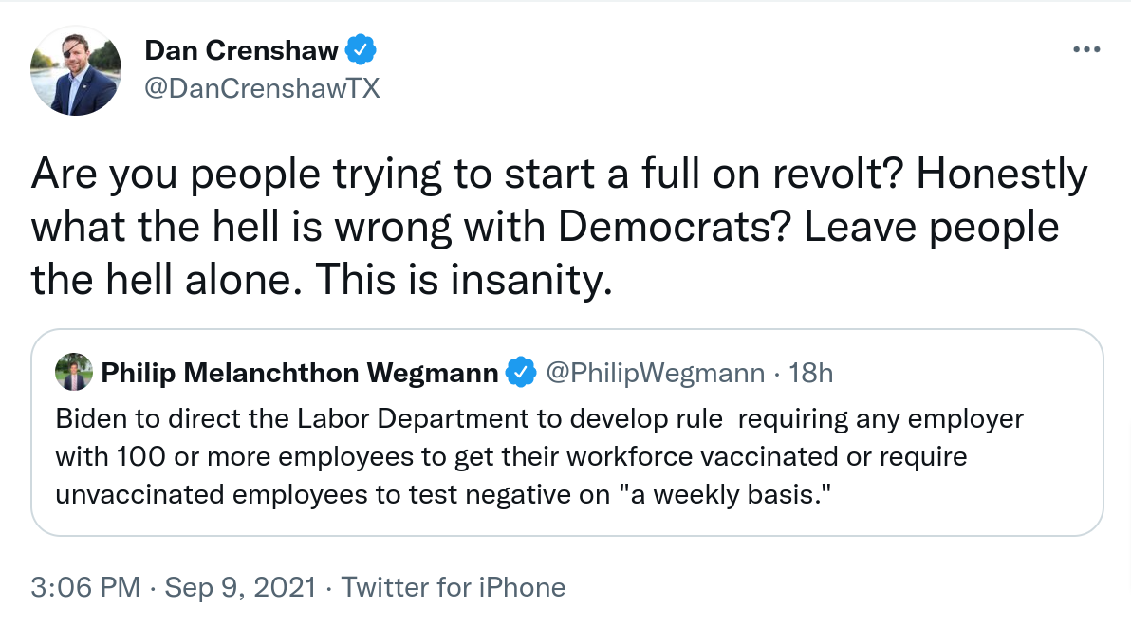This screenshot has width=1131, height=626.
Task: Click the verified badge beside Dan Crenshaw
Action: 361,50
